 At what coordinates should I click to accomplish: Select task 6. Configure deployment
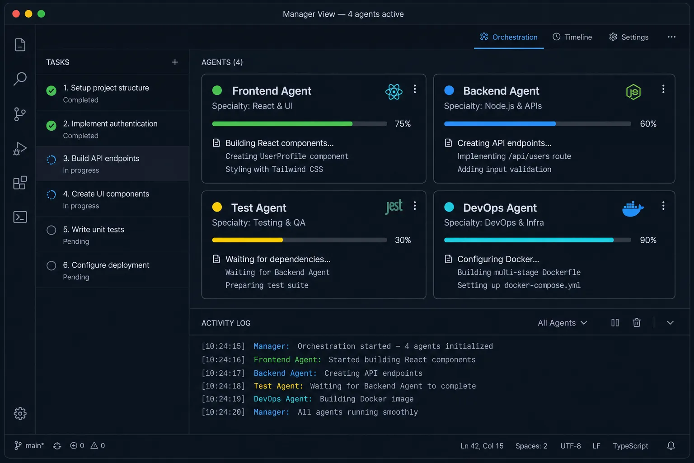(113, 270)
